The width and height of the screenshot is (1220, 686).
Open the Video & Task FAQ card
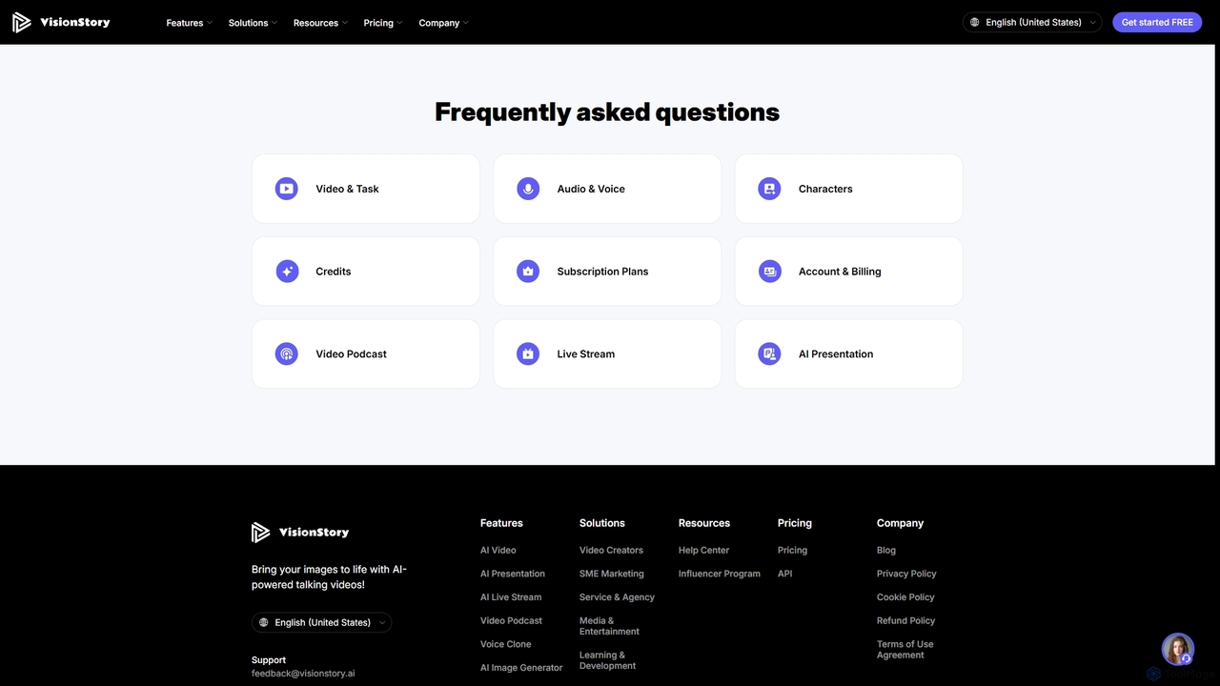pos(366,189)
